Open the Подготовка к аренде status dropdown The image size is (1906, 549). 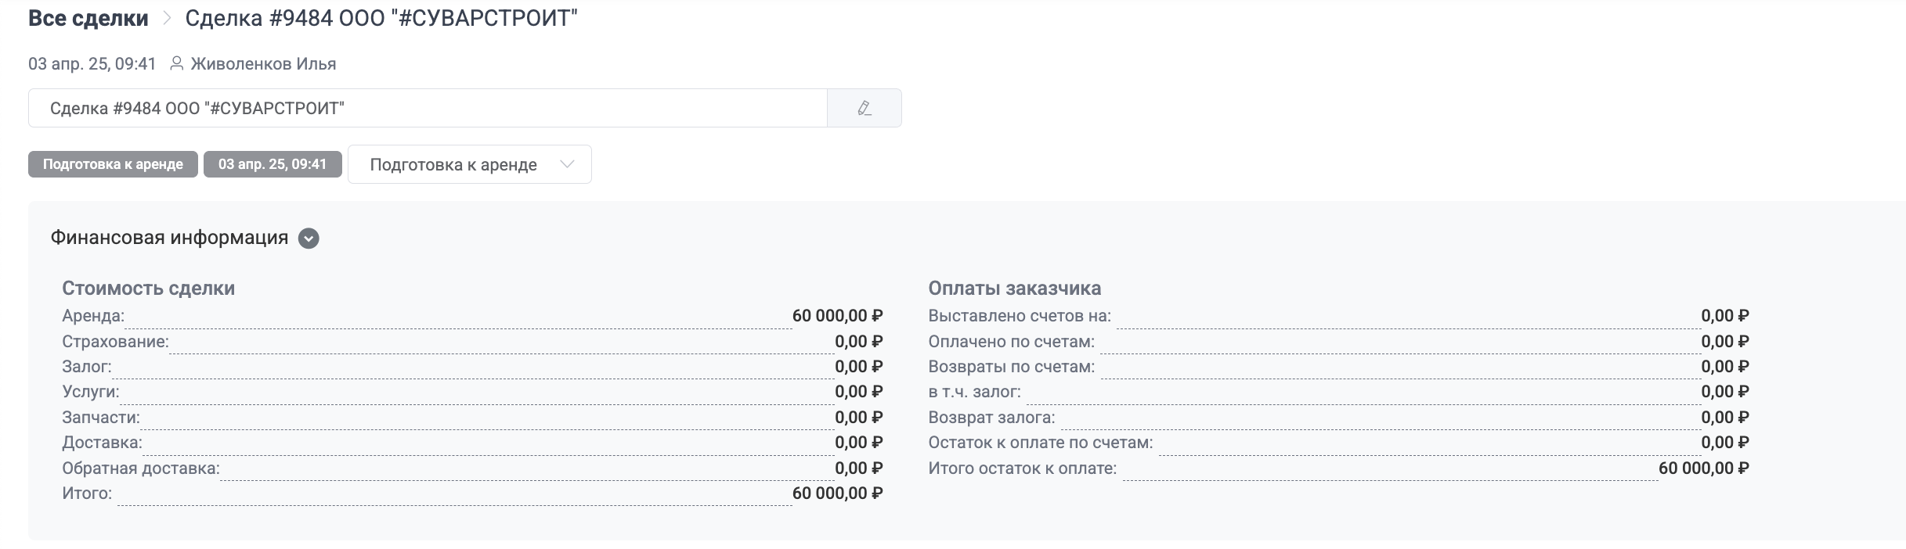(469, 164)
